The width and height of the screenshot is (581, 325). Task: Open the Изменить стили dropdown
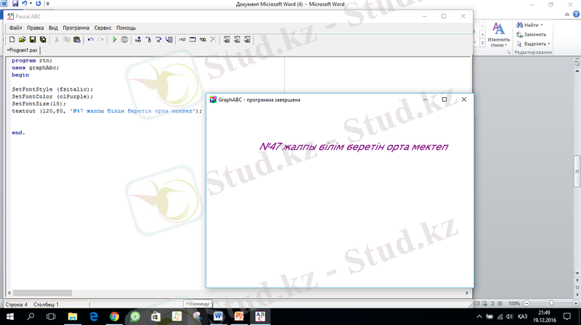pyautogui.click(x=499, y=42)
